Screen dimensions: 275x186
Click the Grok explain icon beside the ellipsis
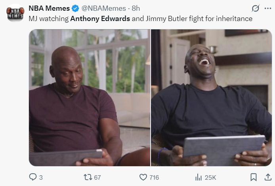click(x=255, y=8)
